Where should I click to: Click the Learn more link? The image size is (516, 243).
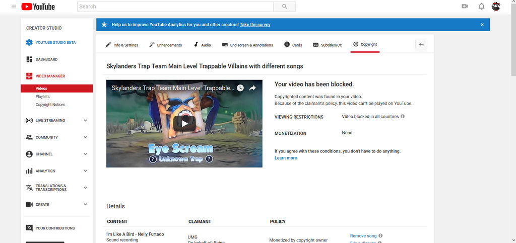(286, 158)
